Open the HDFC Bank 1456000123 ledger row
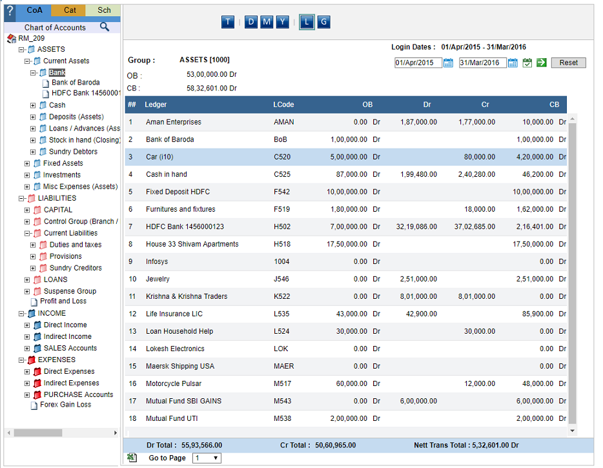This screenshot has width=603, height=468. click(x=346, y=227)
